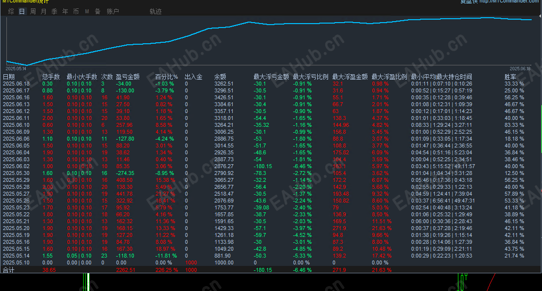Viewport: 542px width, 291px height.
Task: Click the 2025.06.18 chart end date label
Action: click(520, 69)
